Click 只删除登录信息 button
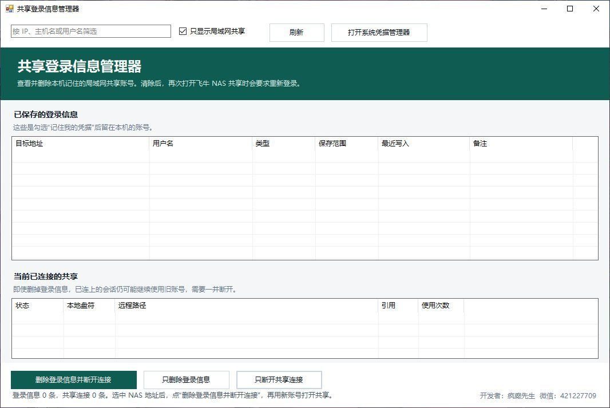Viewport: 610px width, 408px height. [x=187, y=379]
